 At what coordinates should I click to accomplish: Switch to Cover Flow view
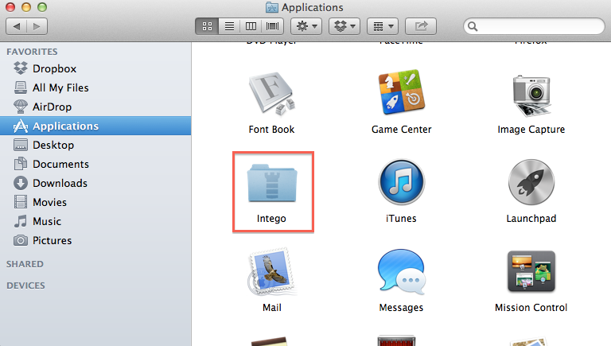272,26
